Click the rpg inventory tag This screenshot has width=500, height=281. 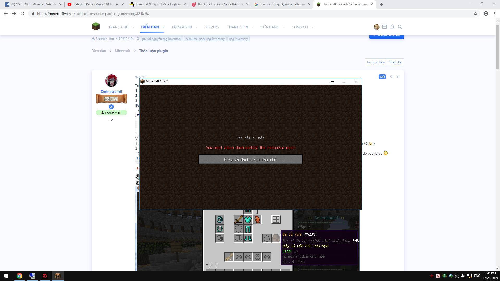238,39
